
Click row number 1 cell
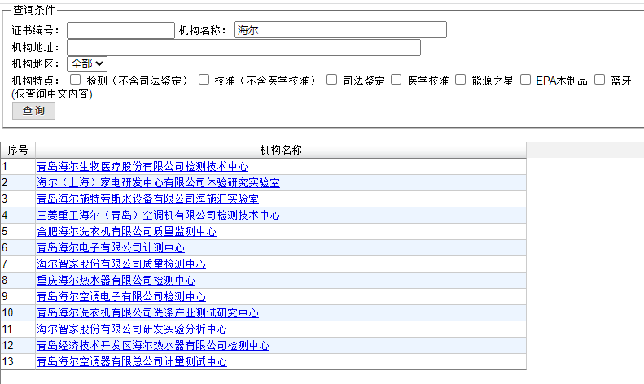point(18,166)
